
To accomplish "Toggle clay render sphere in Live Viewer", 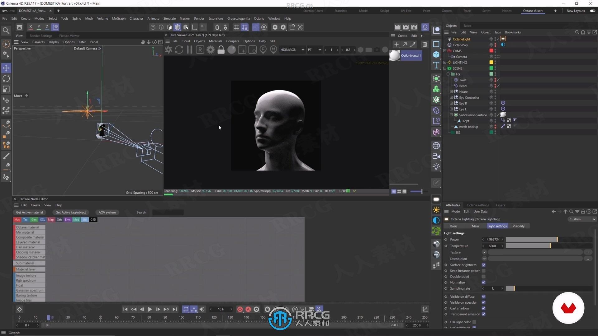I will pyautogui.click(x=231, y=49).
